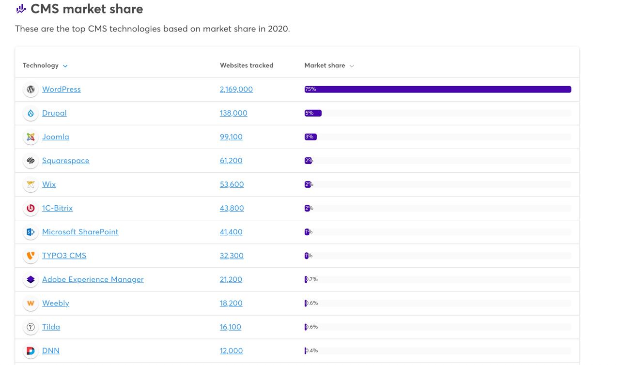Click the 43,800 websites tracked link
The image size is (620, 365).
pos(232,208)
